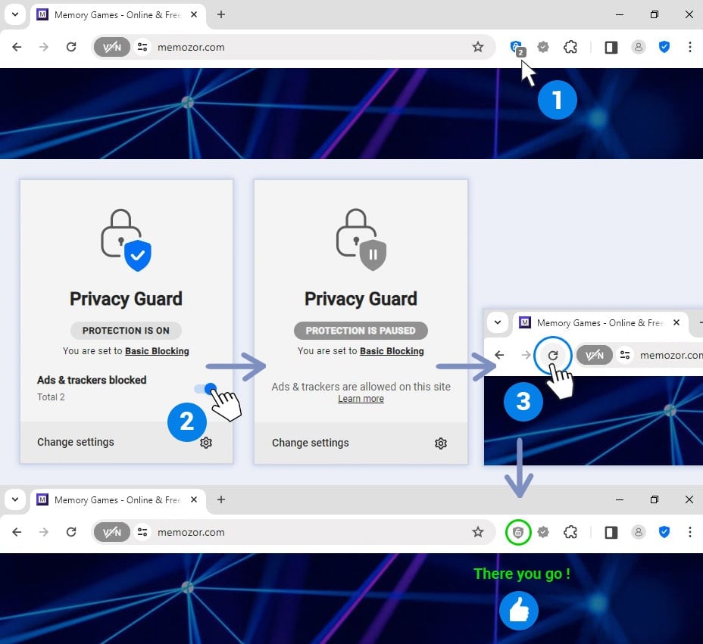Bookmark the page with the star icon
The image size is (703, 644).
(x=479, y=47)
